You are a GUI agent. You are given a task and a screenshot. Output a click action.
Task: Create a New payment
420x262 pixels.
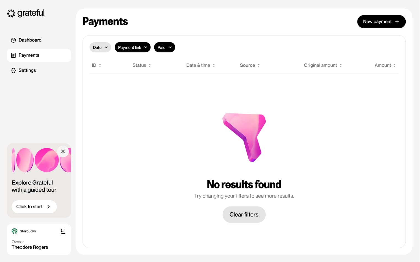pos(381,22)
